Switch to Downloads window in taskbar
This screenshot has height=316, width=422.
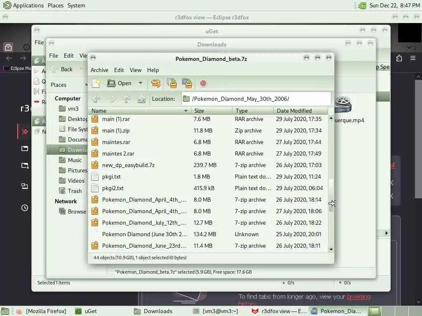153,311
